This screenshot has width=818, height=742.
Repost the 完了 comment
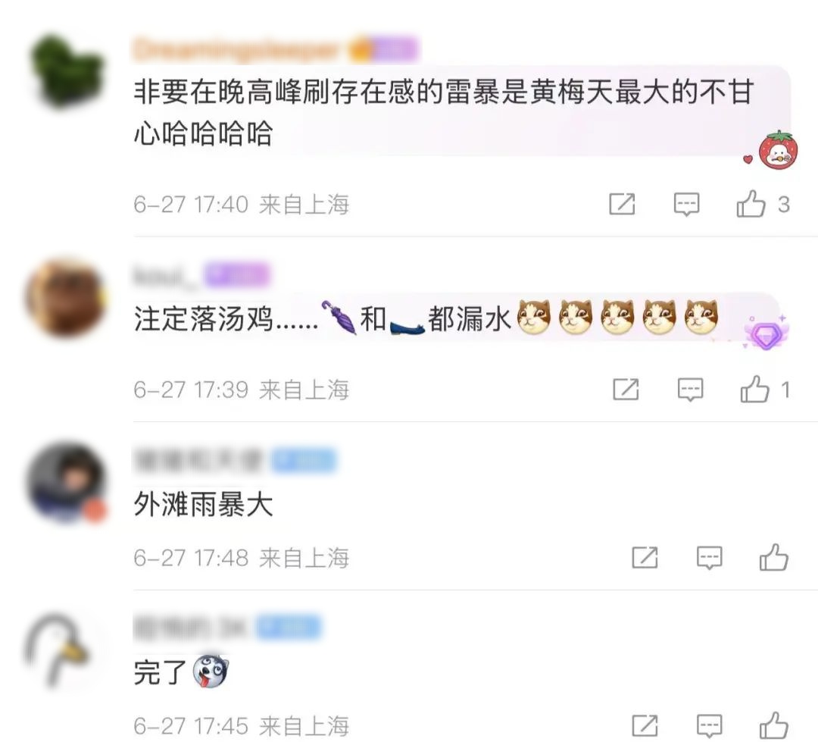pyautogui.click(x=645, y=726)
